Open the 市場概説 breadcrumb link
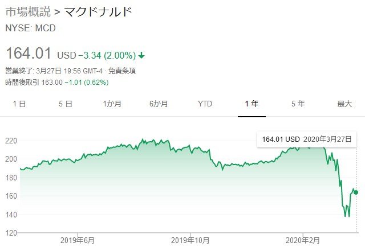Image resolution: width=365 pixels, height=251 pixels. coord(26,11)
